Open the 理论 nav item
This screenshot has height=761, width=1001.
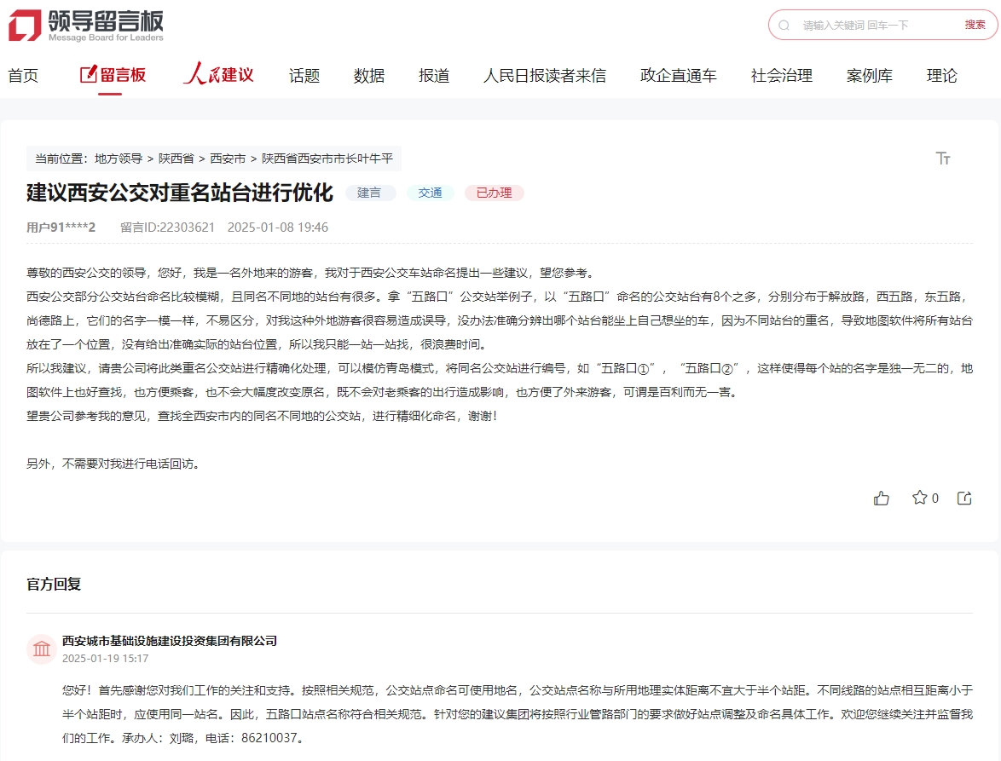(x=942, y=76)
